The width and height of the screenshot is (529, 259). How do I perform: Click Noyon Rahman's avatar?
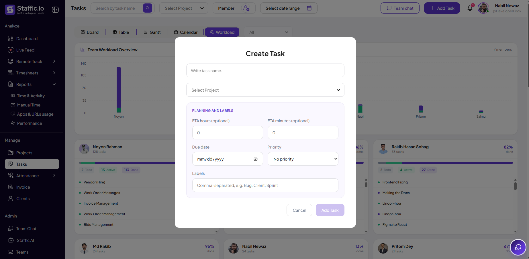pyautogui.click(x=84, y=149)
